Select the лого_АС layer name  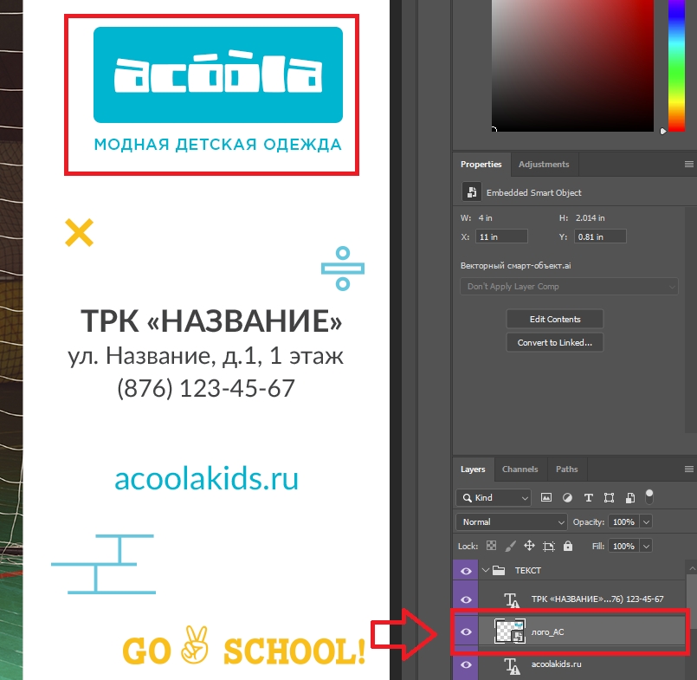point(547,632)
